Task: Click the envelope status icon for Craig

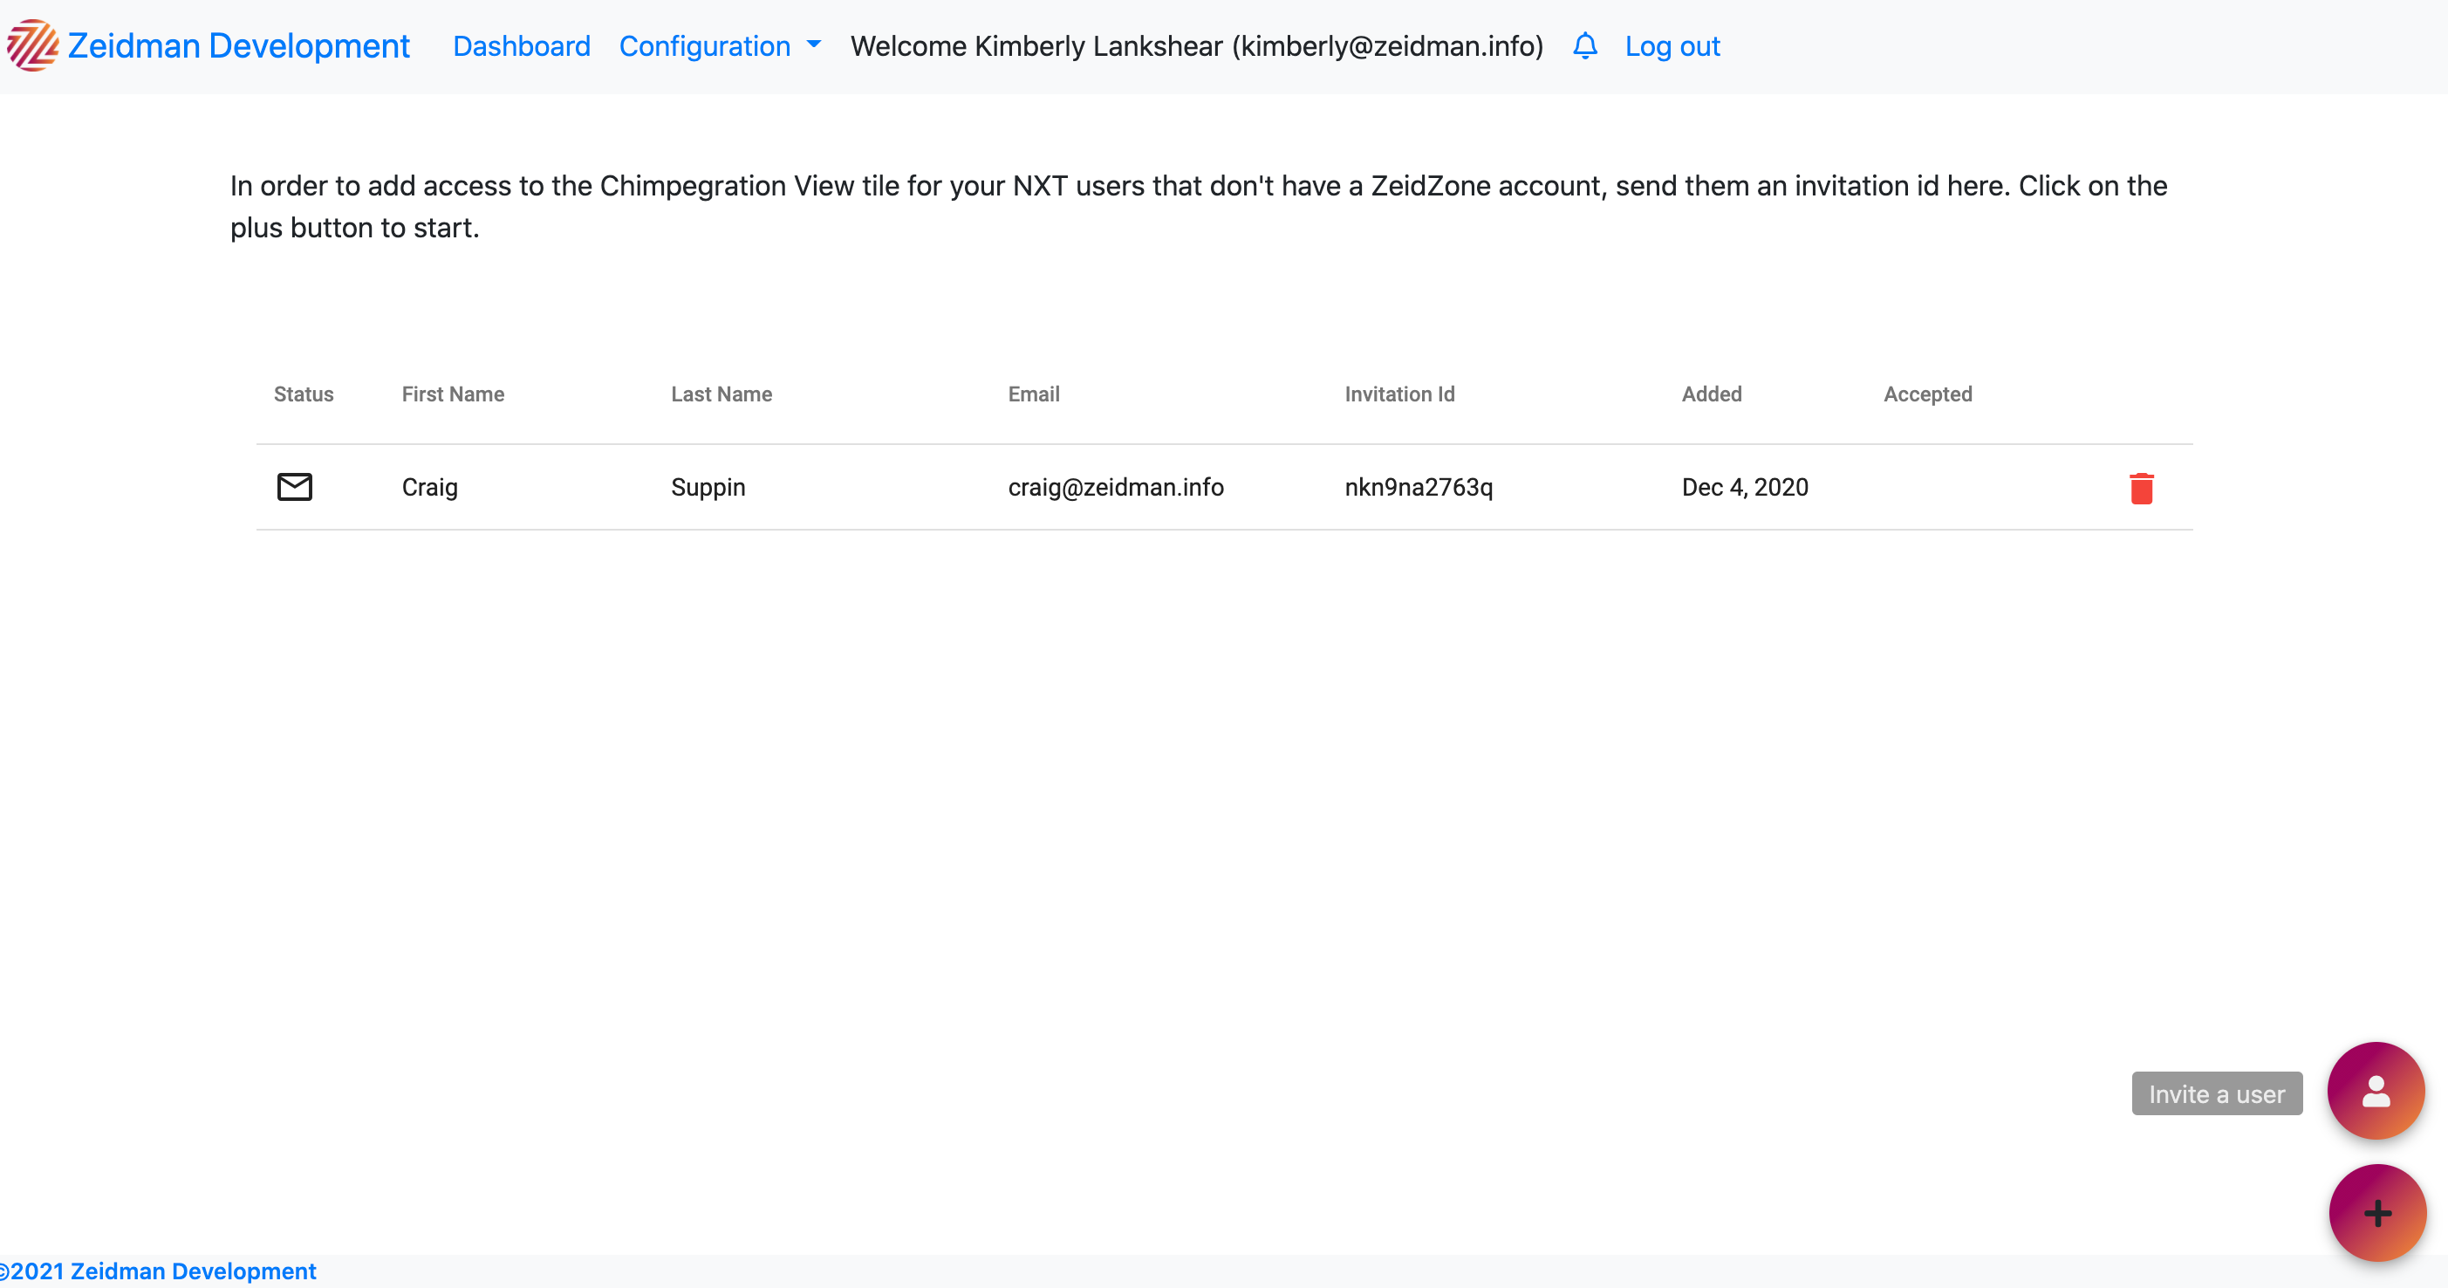Action: tap(295, 487)
